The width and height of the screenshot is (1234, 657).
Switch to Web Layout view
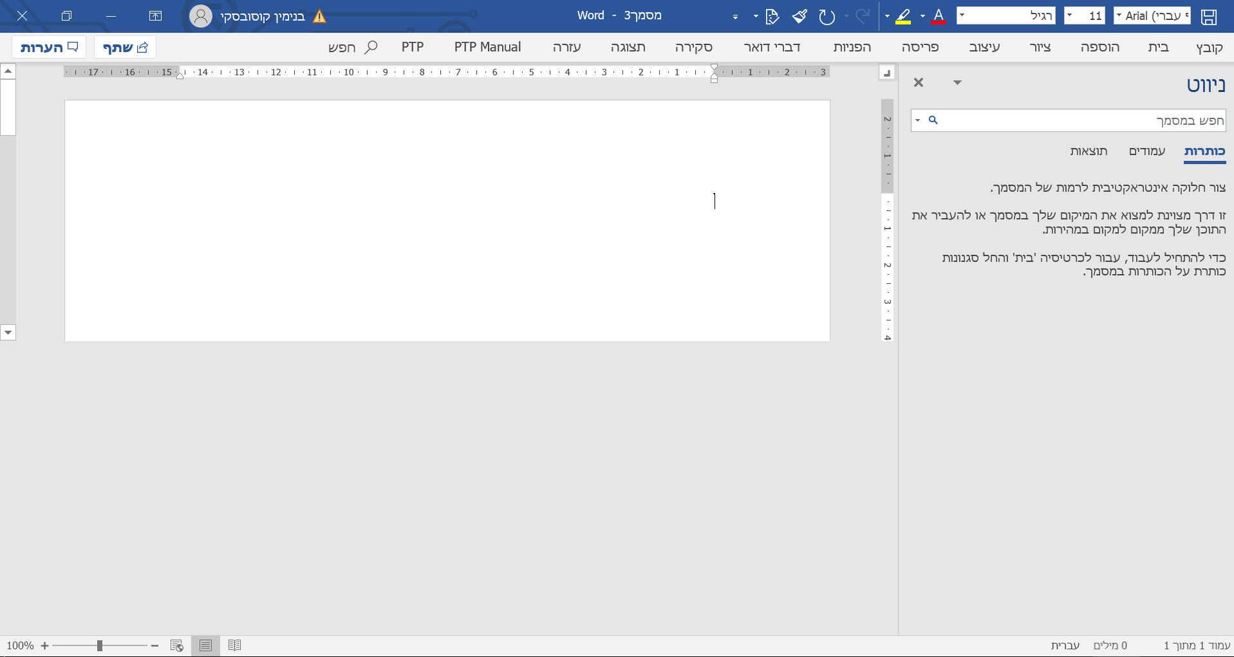176,645
